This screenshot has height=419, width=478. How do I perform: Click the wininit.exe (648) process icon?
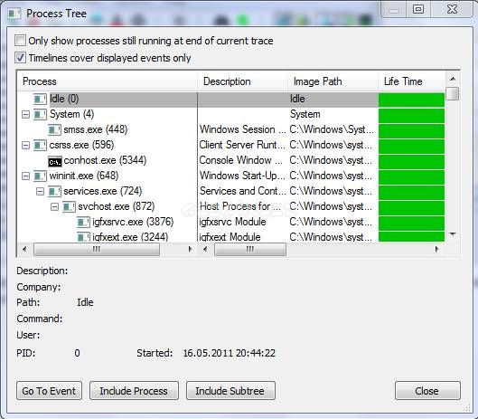40,176
